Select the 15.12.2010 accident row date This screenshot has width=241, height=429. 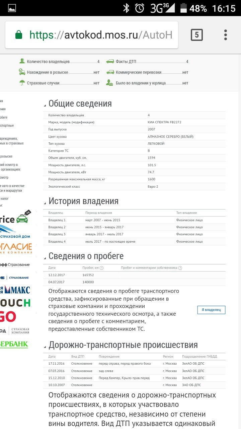coord(56,378)
